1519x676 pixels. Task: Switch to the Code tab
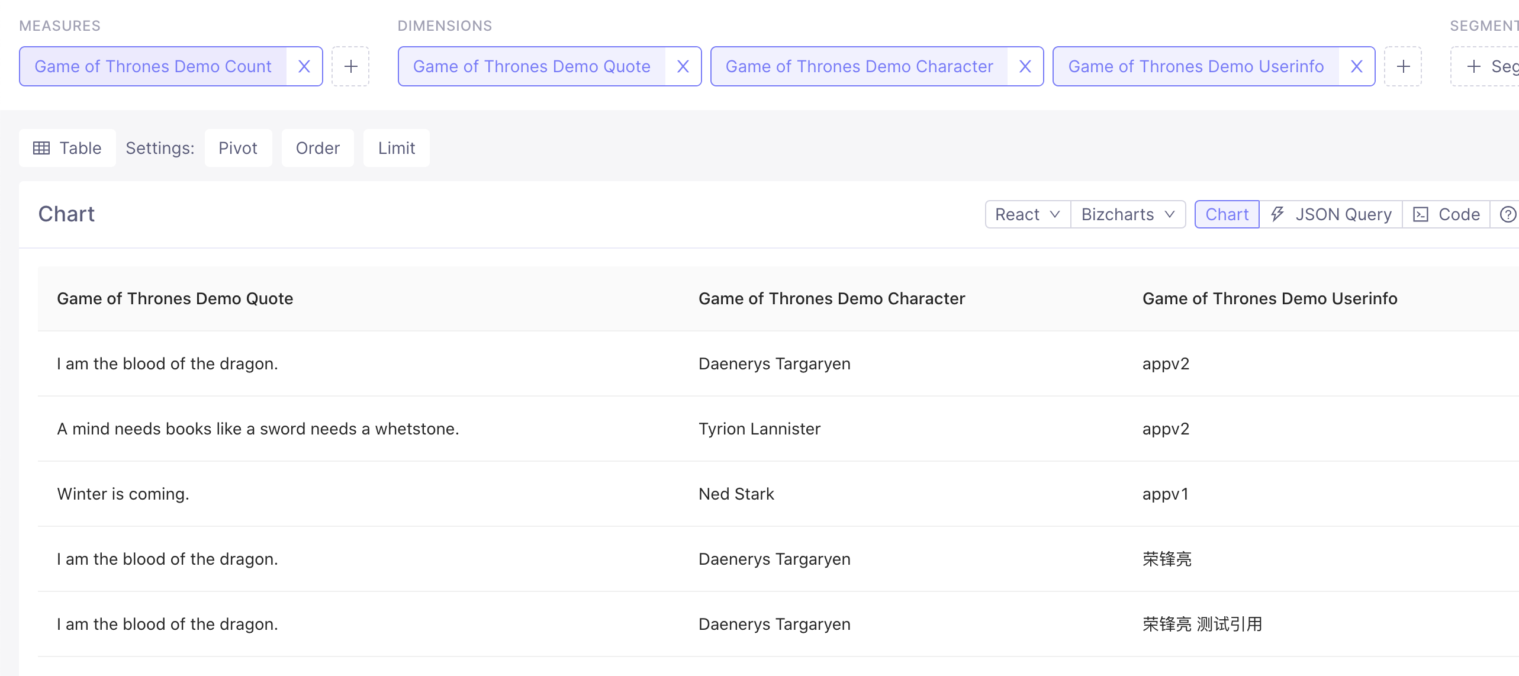[1446, 214]
